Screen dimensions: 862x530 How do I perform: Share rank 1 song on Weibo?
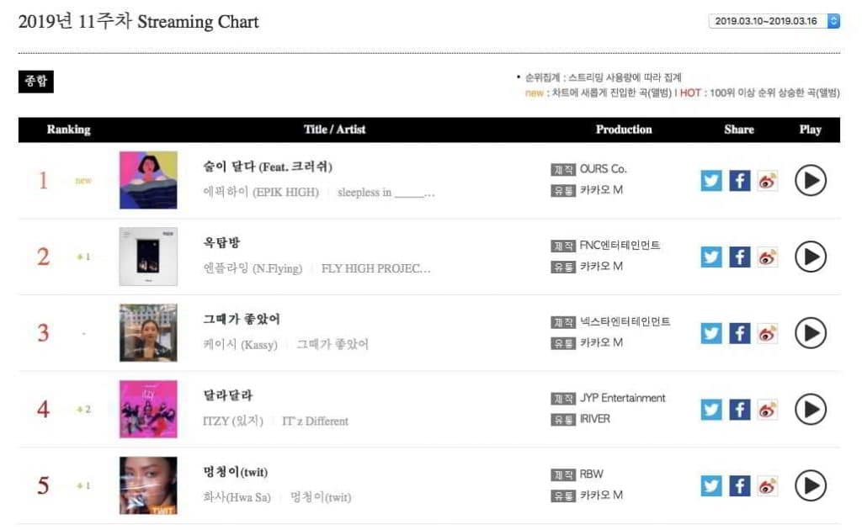tap(767, 180)
